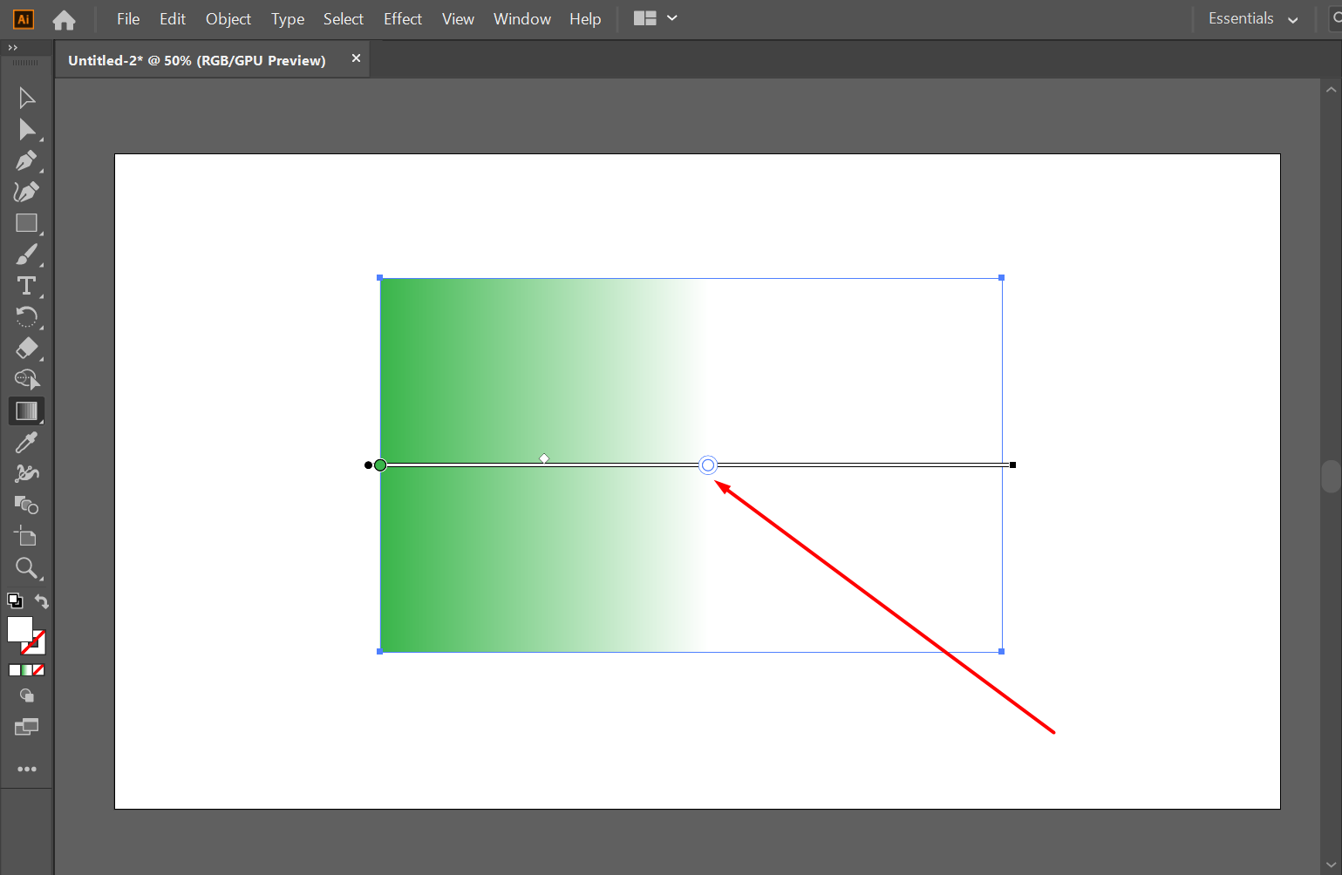
Task: Toggle stroke to front of fill indicator
Action: coord(14,600)
